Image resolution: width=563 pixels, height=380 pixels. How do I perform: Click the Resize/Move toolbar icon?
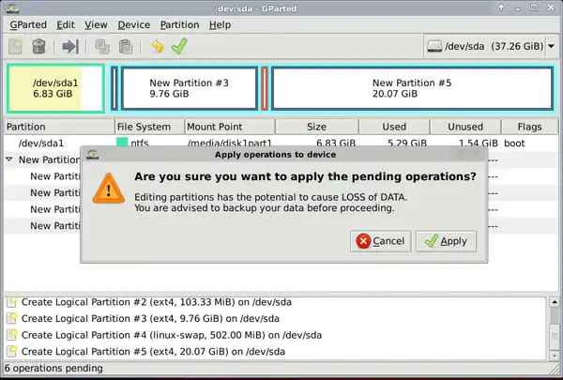click(69, 45)
